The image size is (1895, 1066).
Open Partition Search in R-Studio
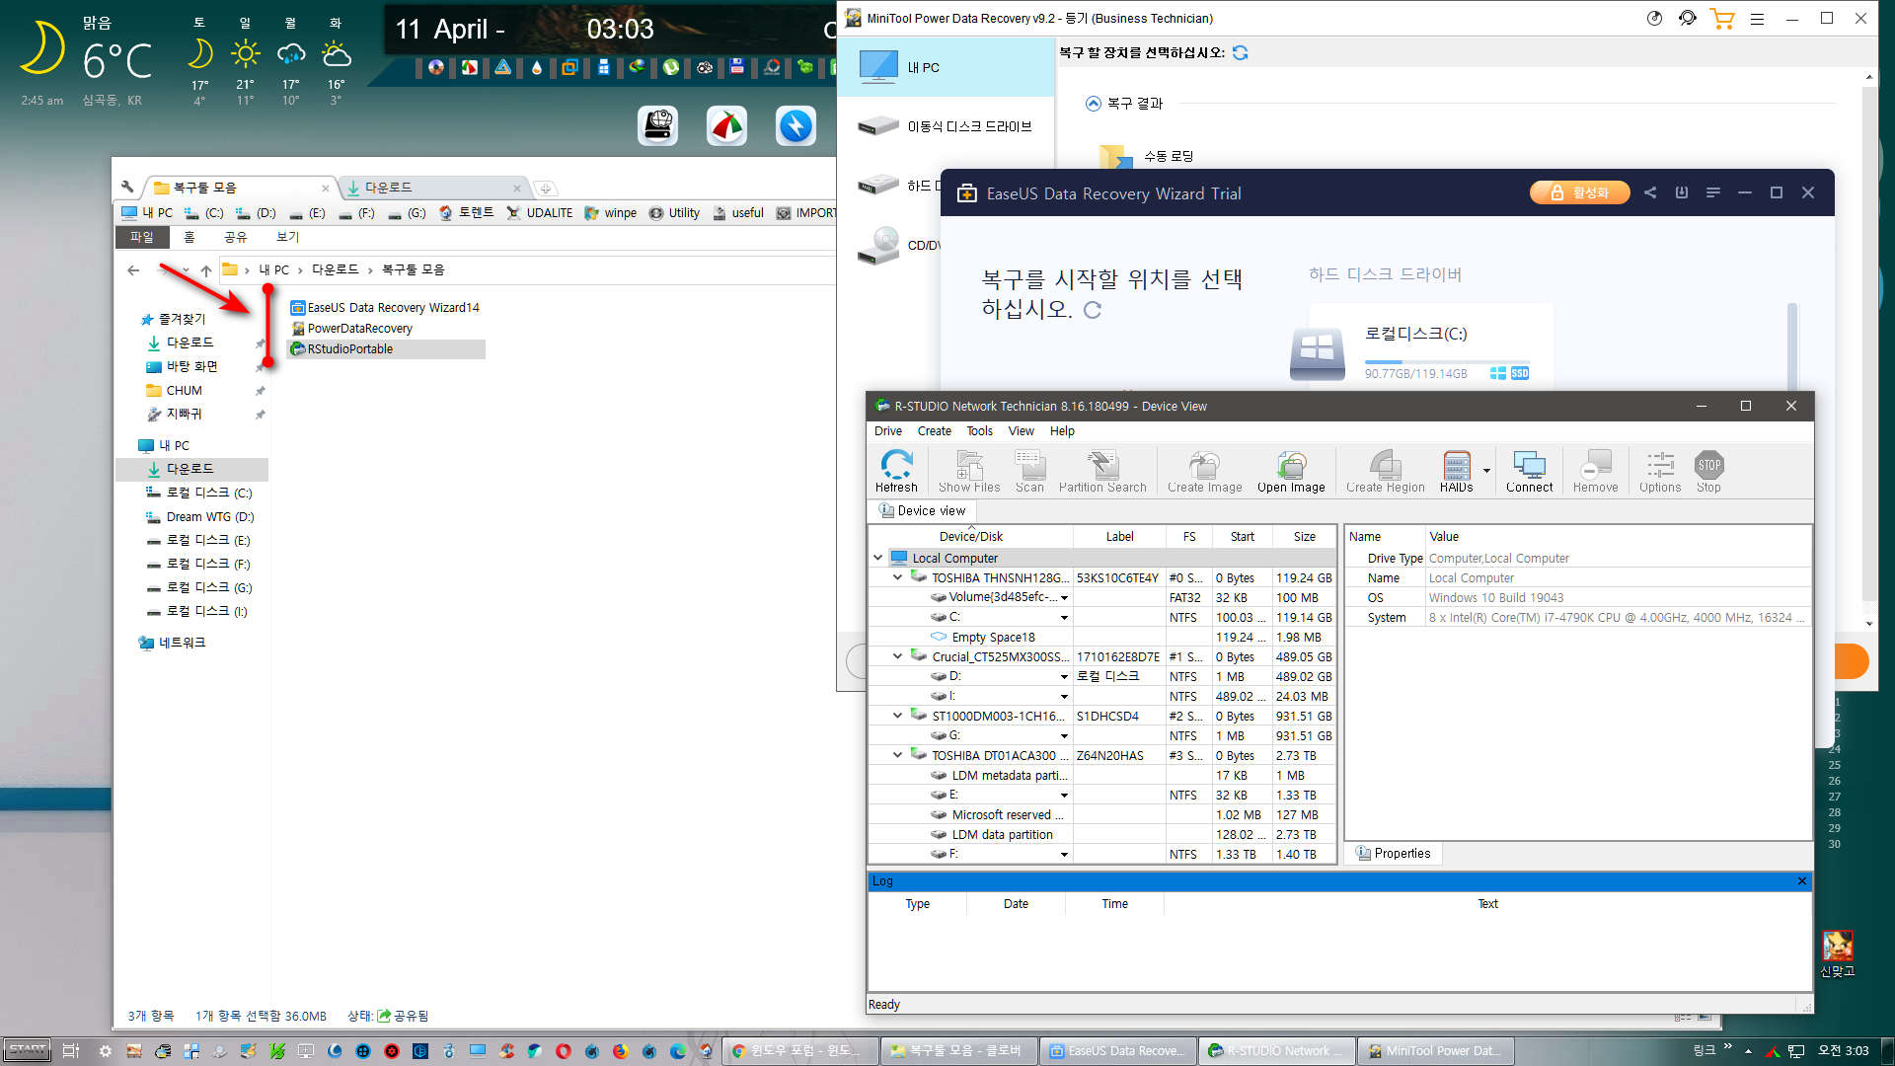tap(1102, 471)
